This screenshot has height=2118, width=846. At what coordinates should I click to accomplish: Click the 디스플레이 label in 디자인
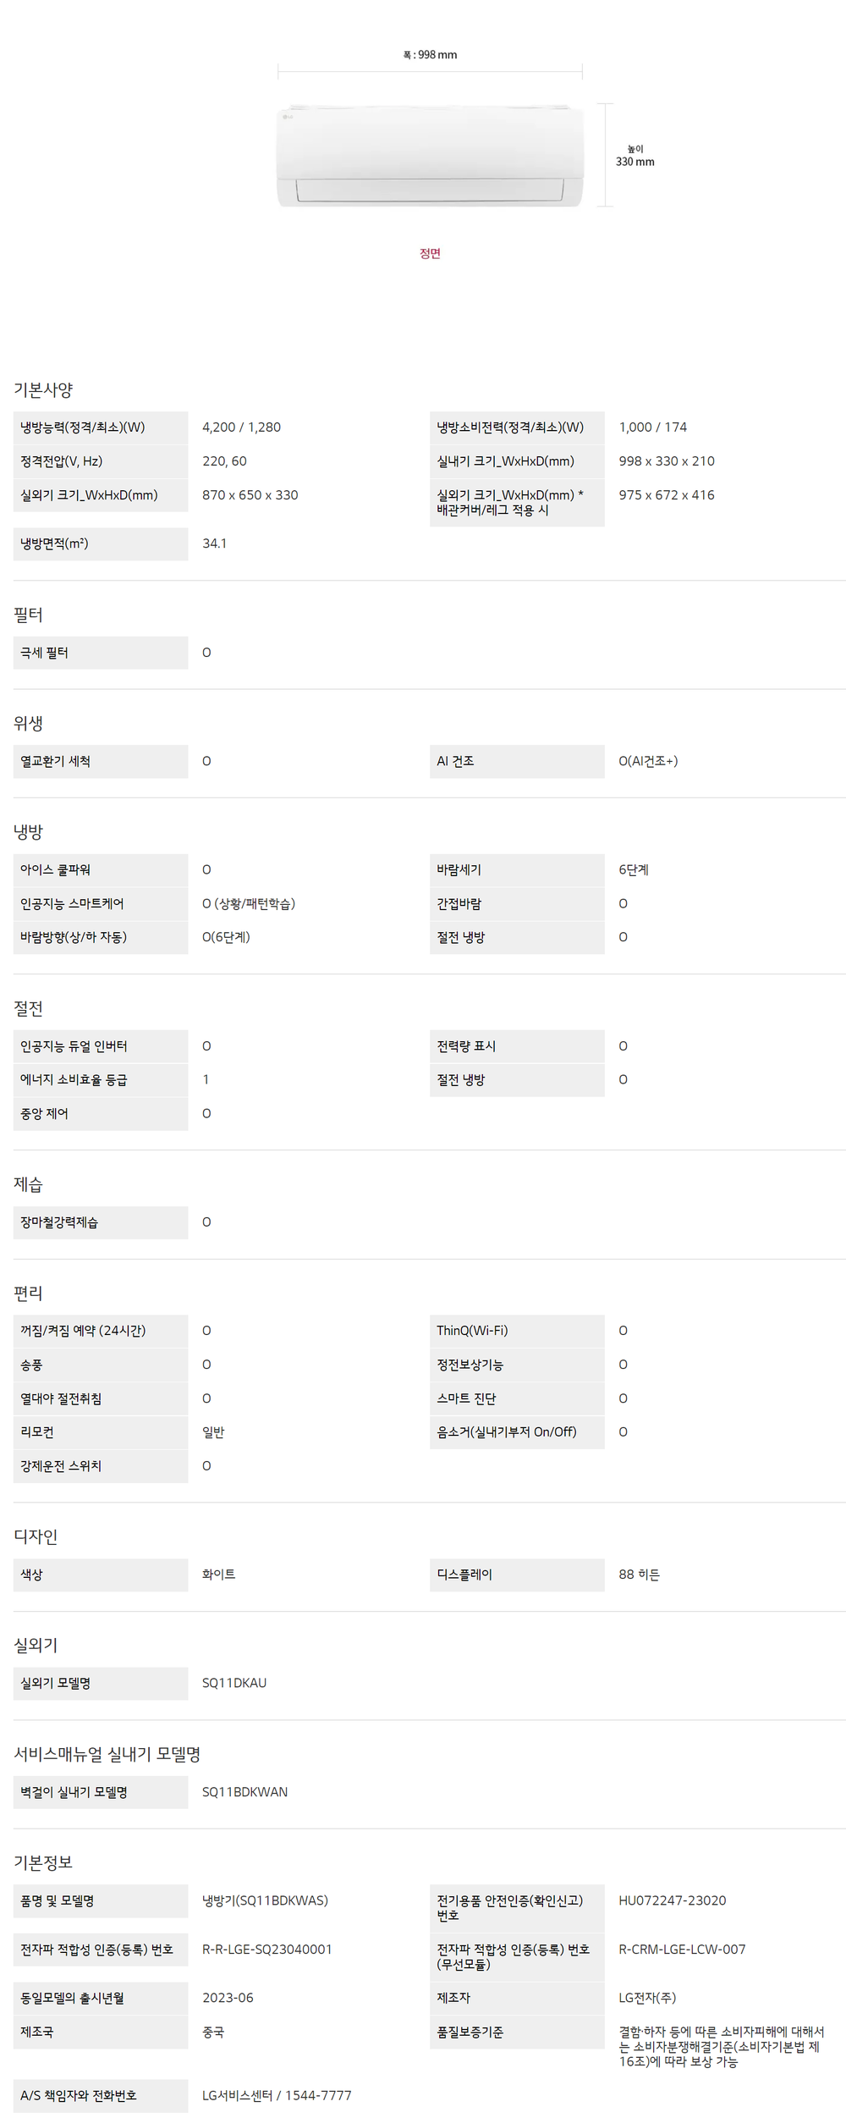coord(464,1575)
